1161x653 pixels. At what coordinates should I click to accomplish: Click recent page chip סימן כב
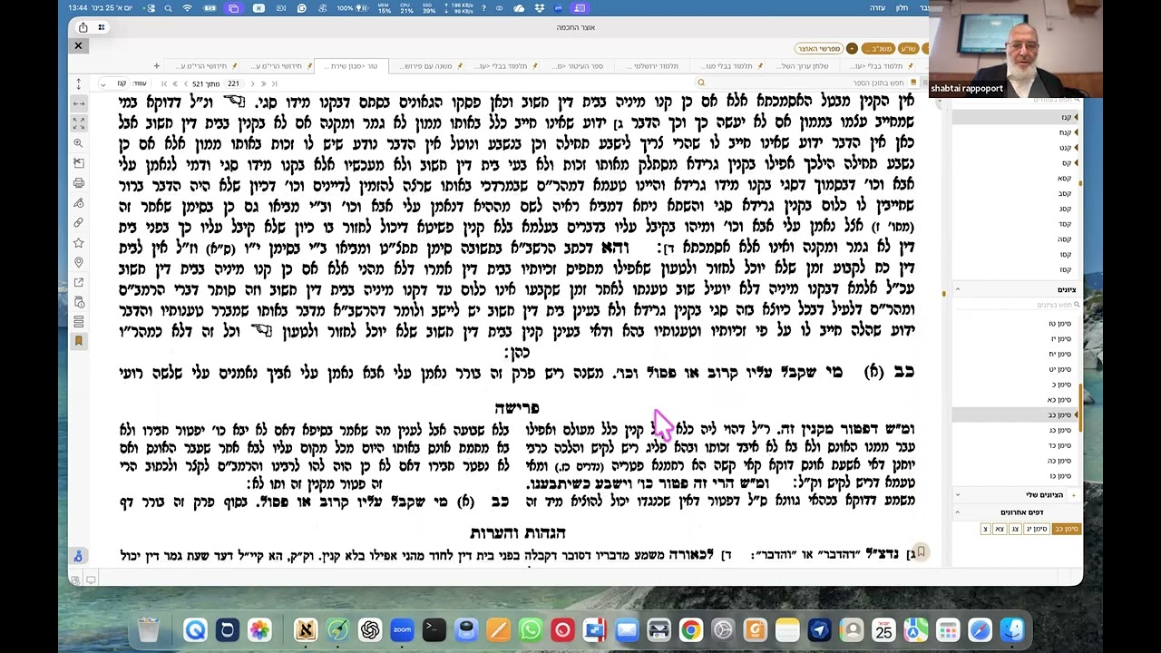point(1066,529)
